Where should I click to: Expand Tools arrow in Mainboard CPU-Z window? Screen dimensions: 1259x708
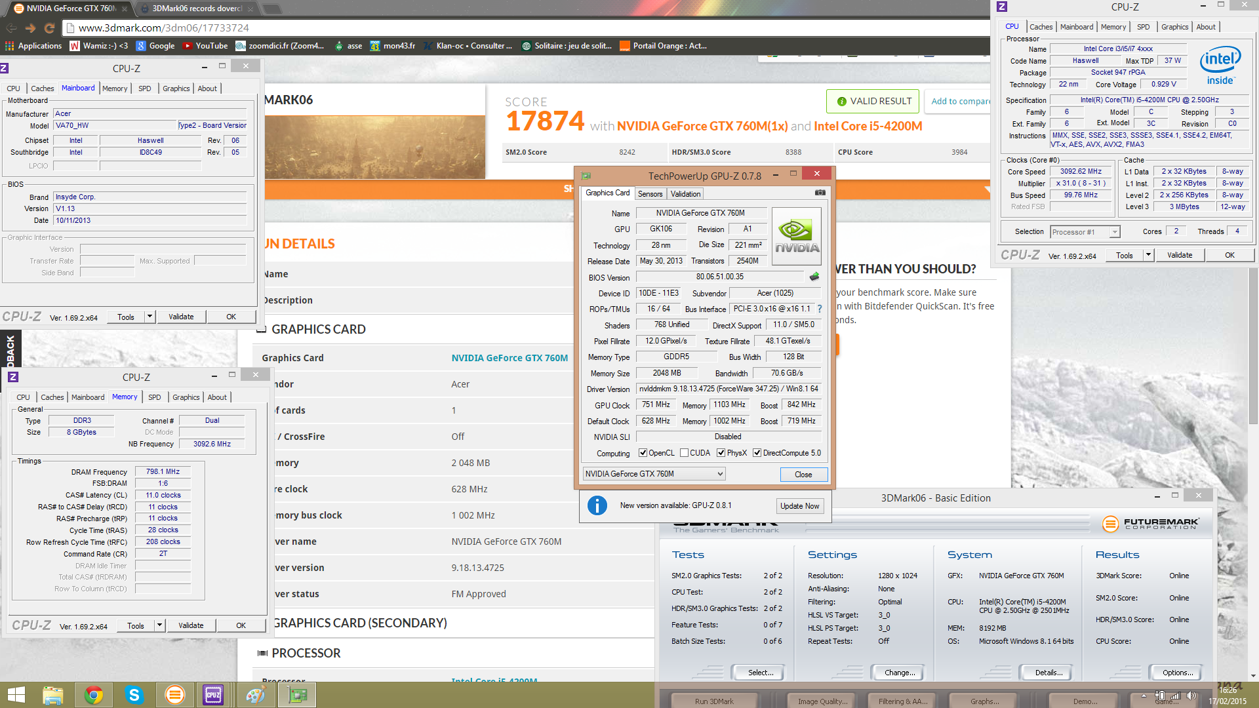click(150, 317)
